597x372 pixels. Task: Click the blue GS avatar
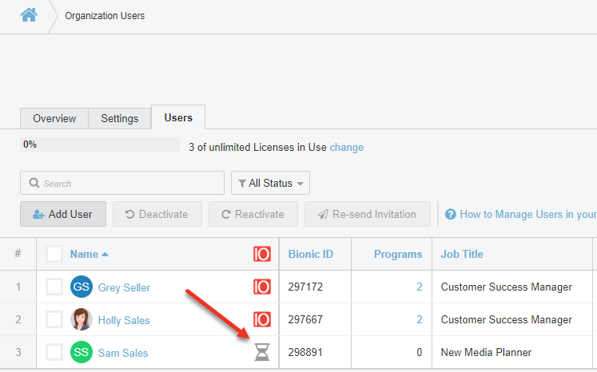82,287
